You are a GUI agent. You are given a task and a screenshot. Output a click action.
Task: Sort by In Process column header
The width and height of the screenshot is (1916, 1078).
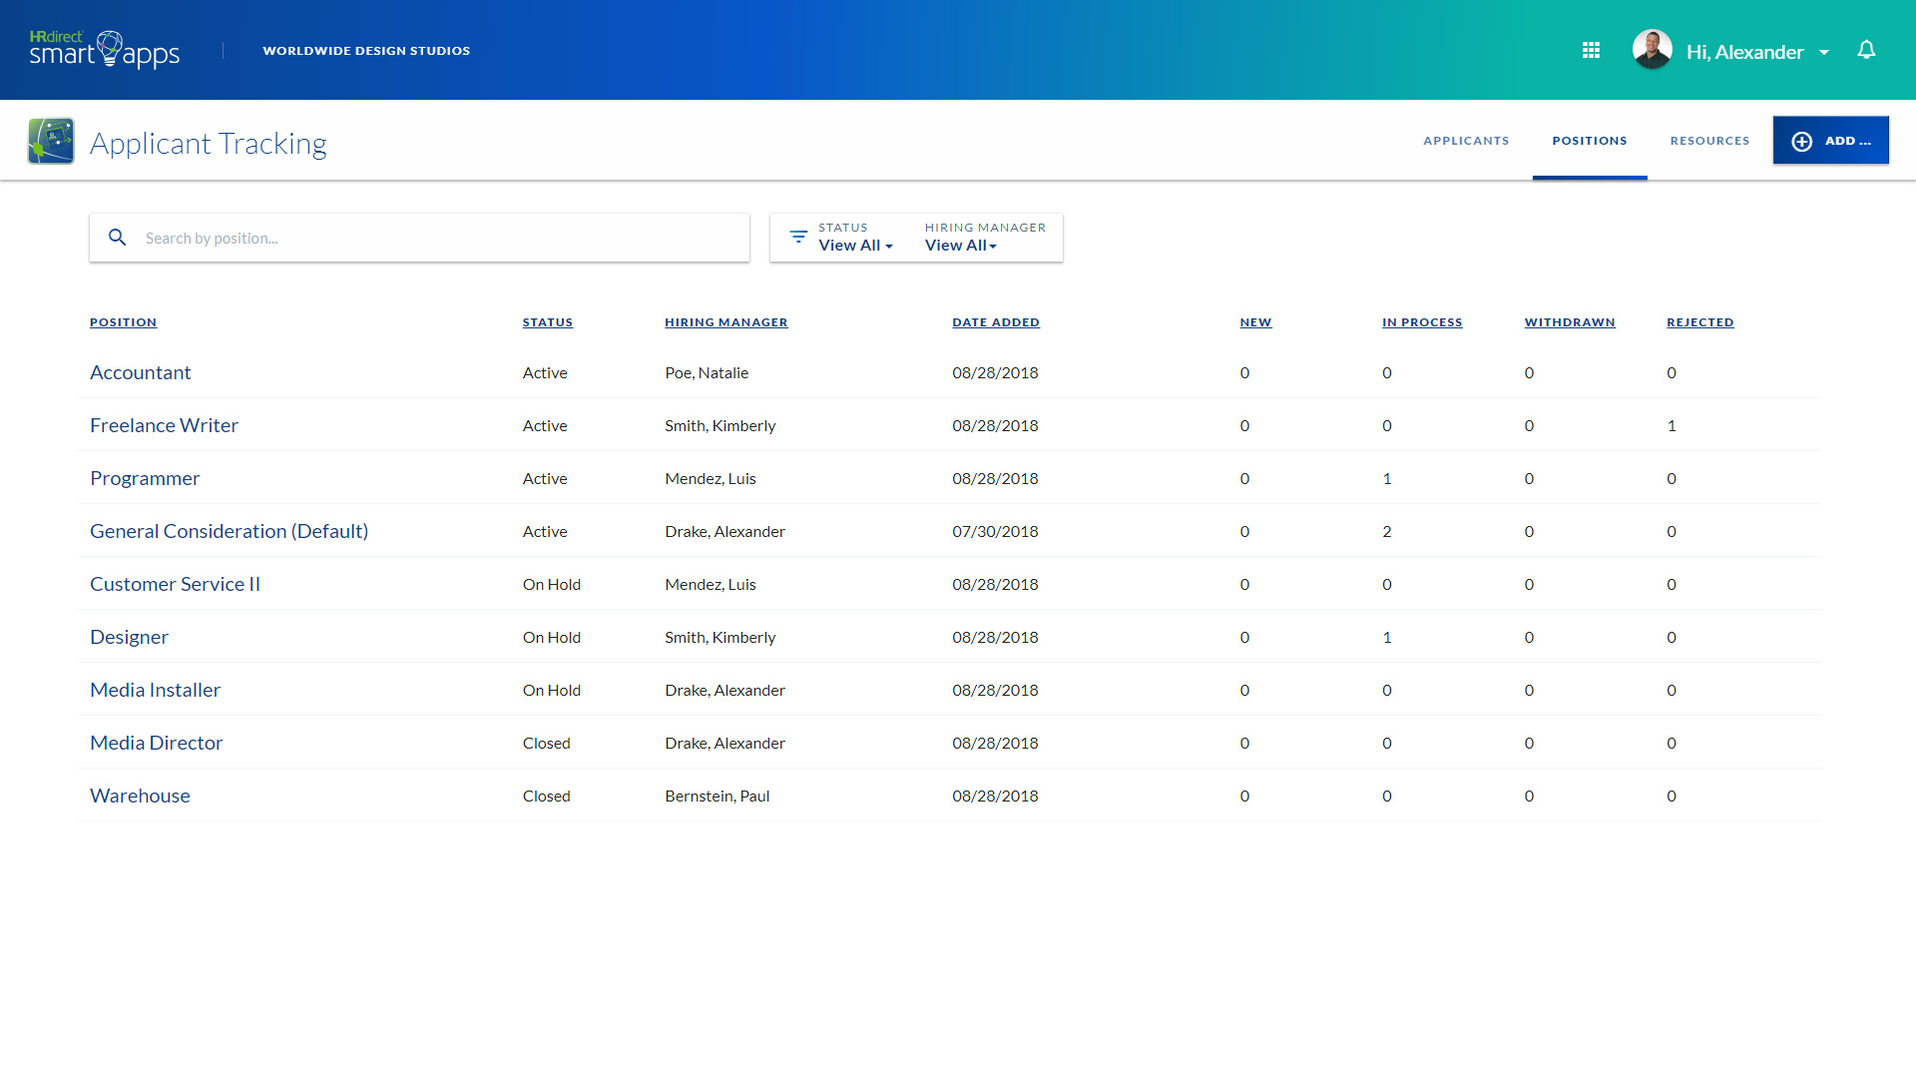tap(1421, 322)
